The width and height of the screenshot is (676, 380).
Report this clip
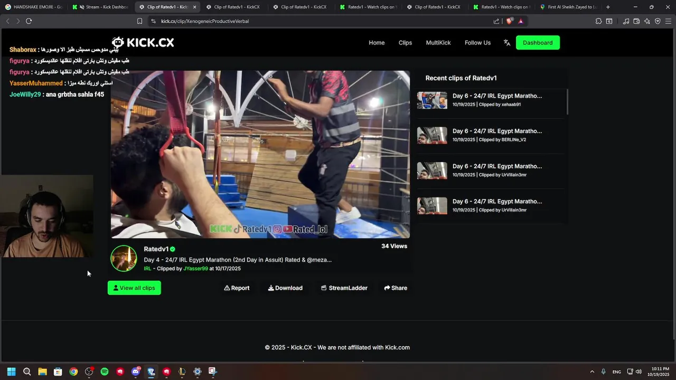(x=237, y=288)
